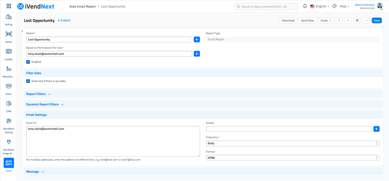Navigate to Auto Email Report breadcrumb
The image size is (389, 181).
point(82,6)
